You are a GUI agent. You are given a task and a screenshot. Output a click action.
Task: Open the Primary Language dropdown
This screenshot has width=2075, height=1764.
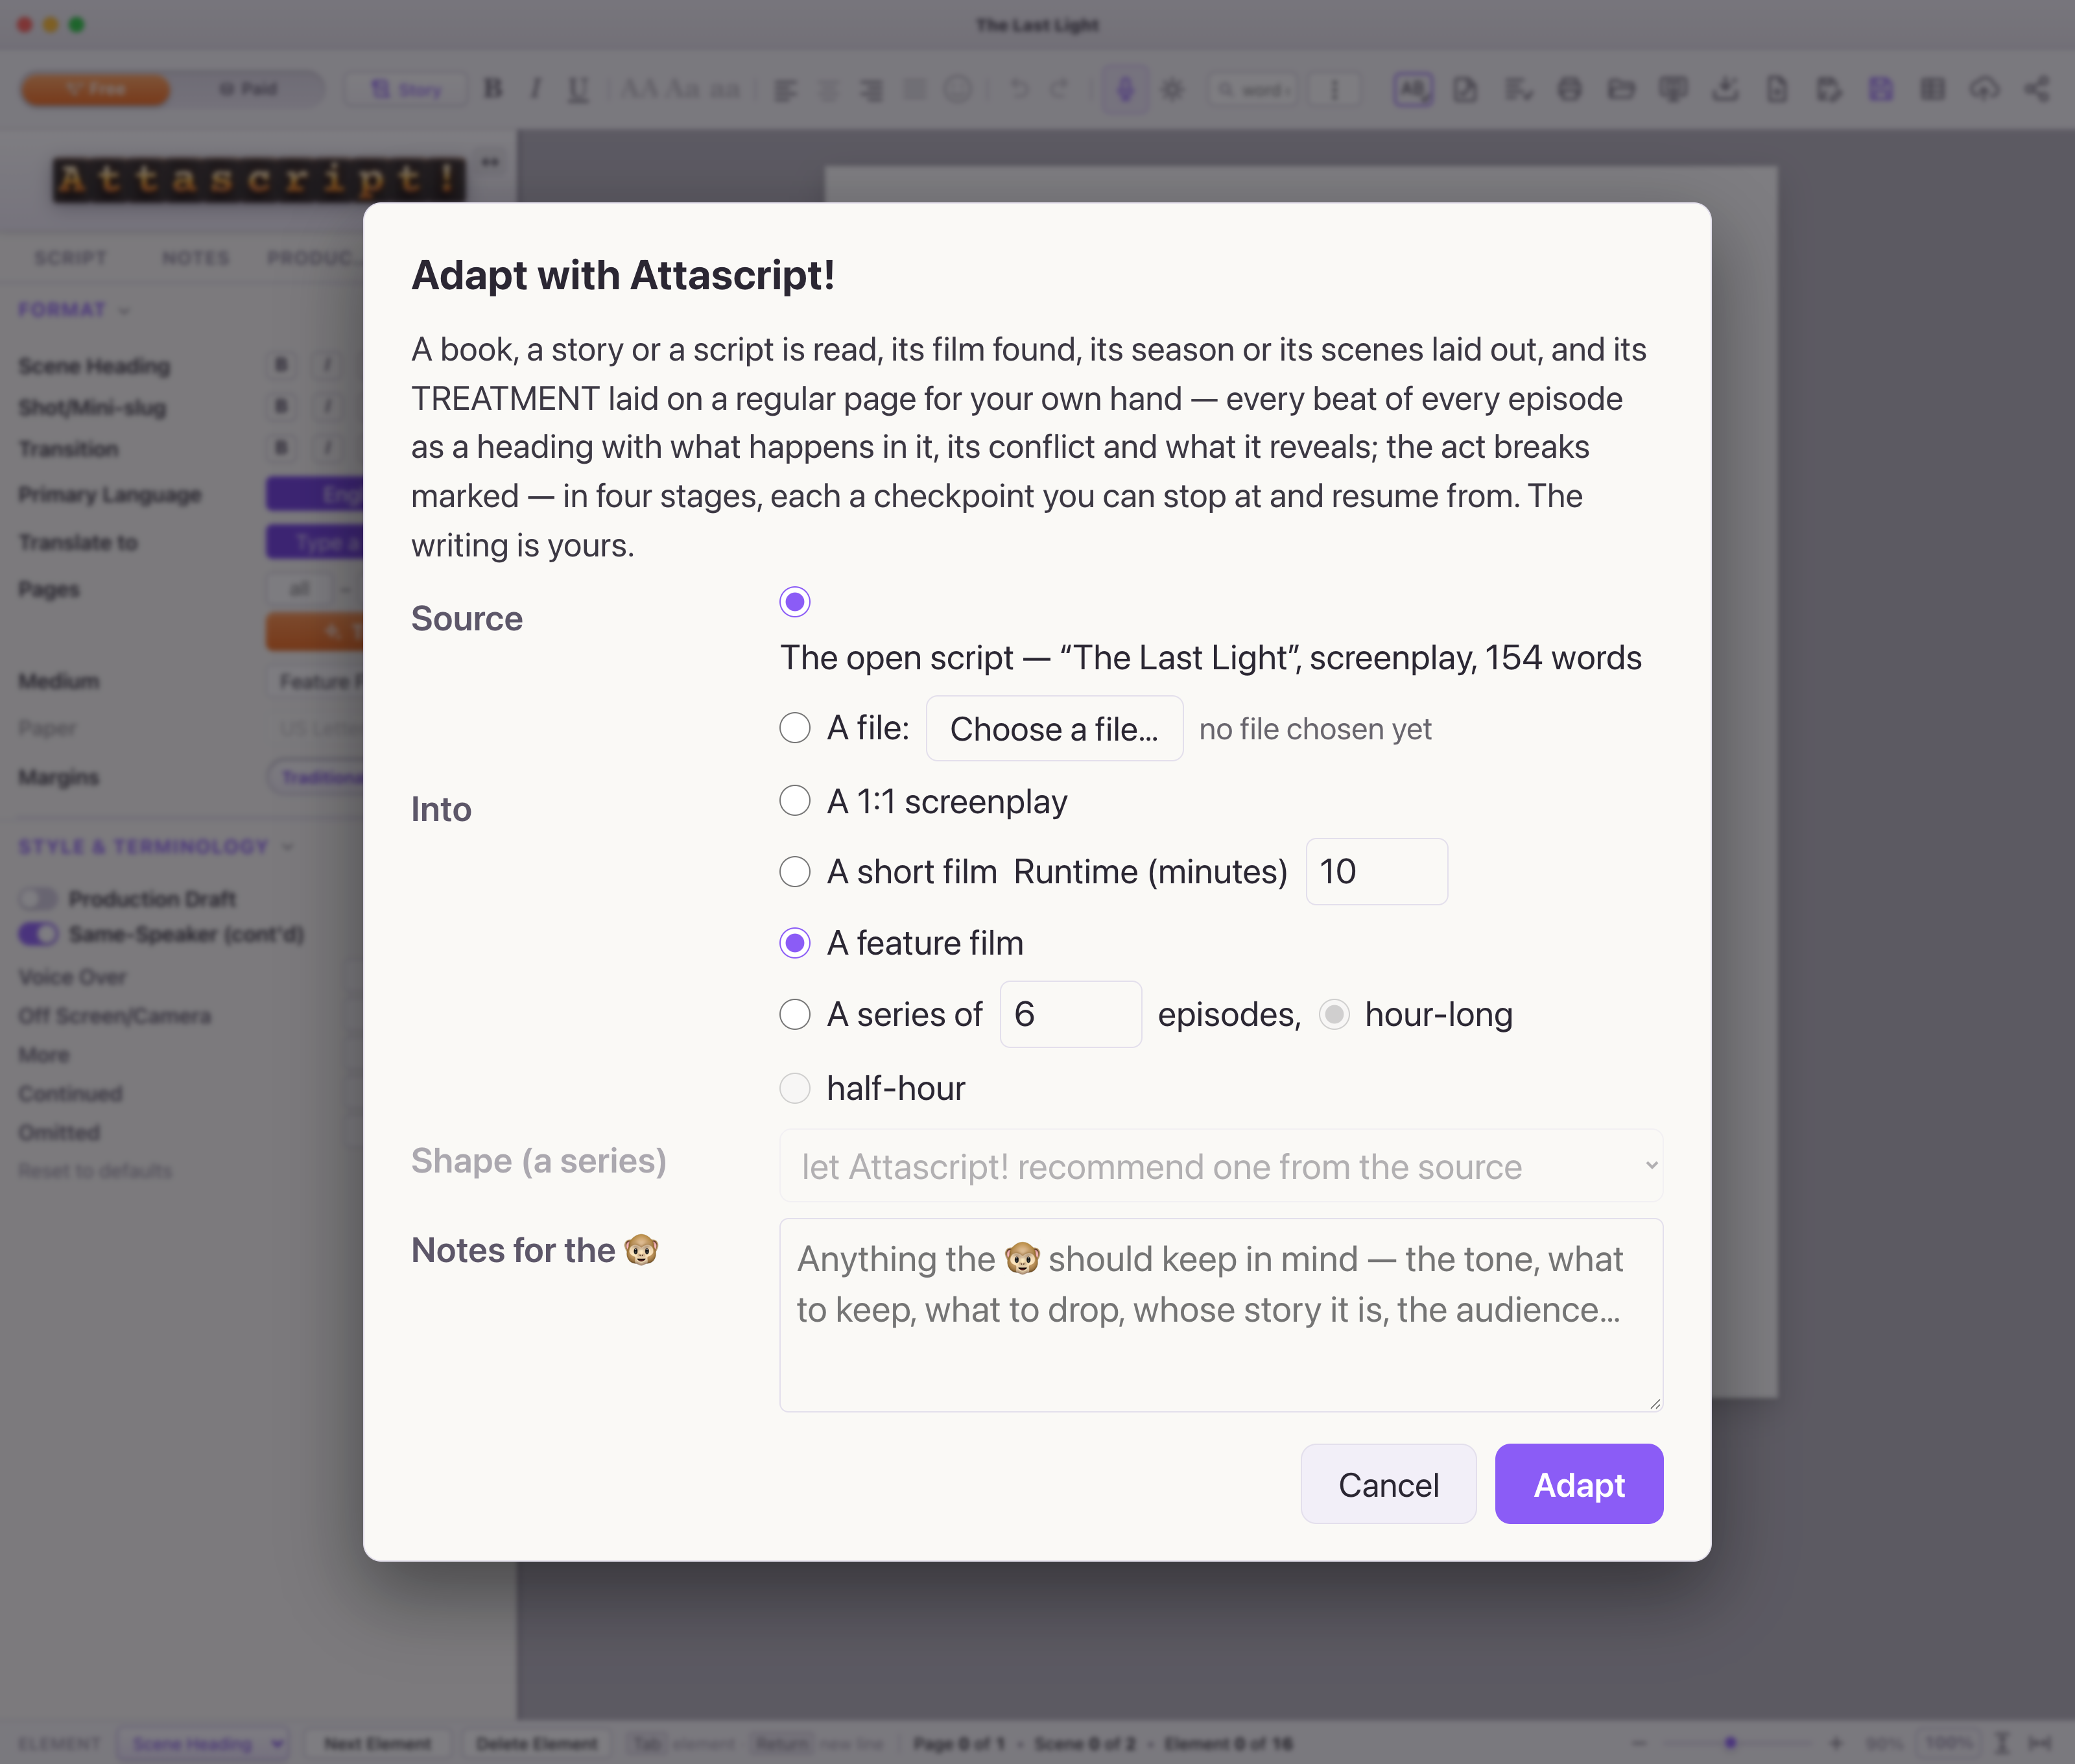[315, 494]
